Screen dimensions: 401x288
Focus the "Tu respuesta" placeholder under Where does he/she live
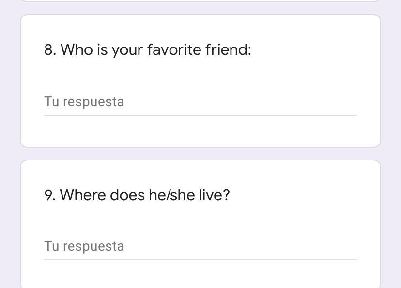click(84, 246)
